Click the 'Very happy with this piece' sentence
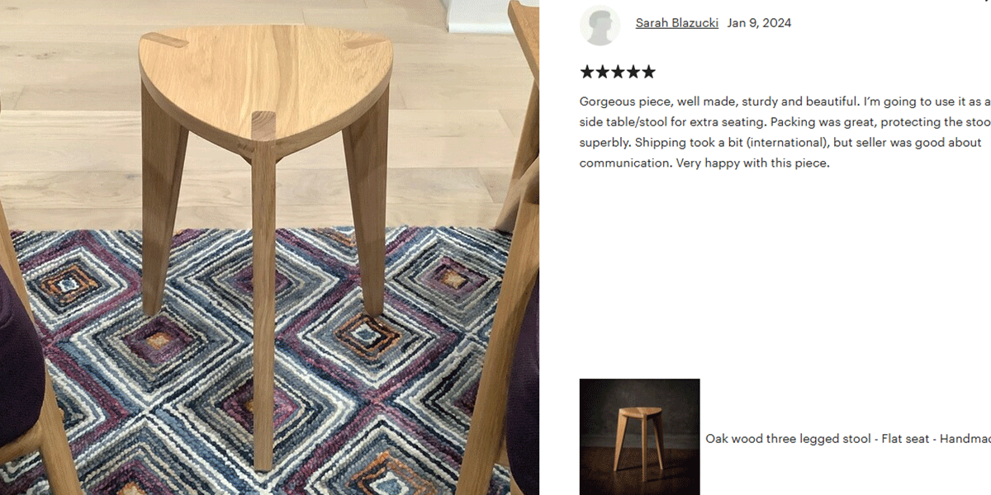The width and height of the screenshot is (991, 495). click(x=752, y=163)
